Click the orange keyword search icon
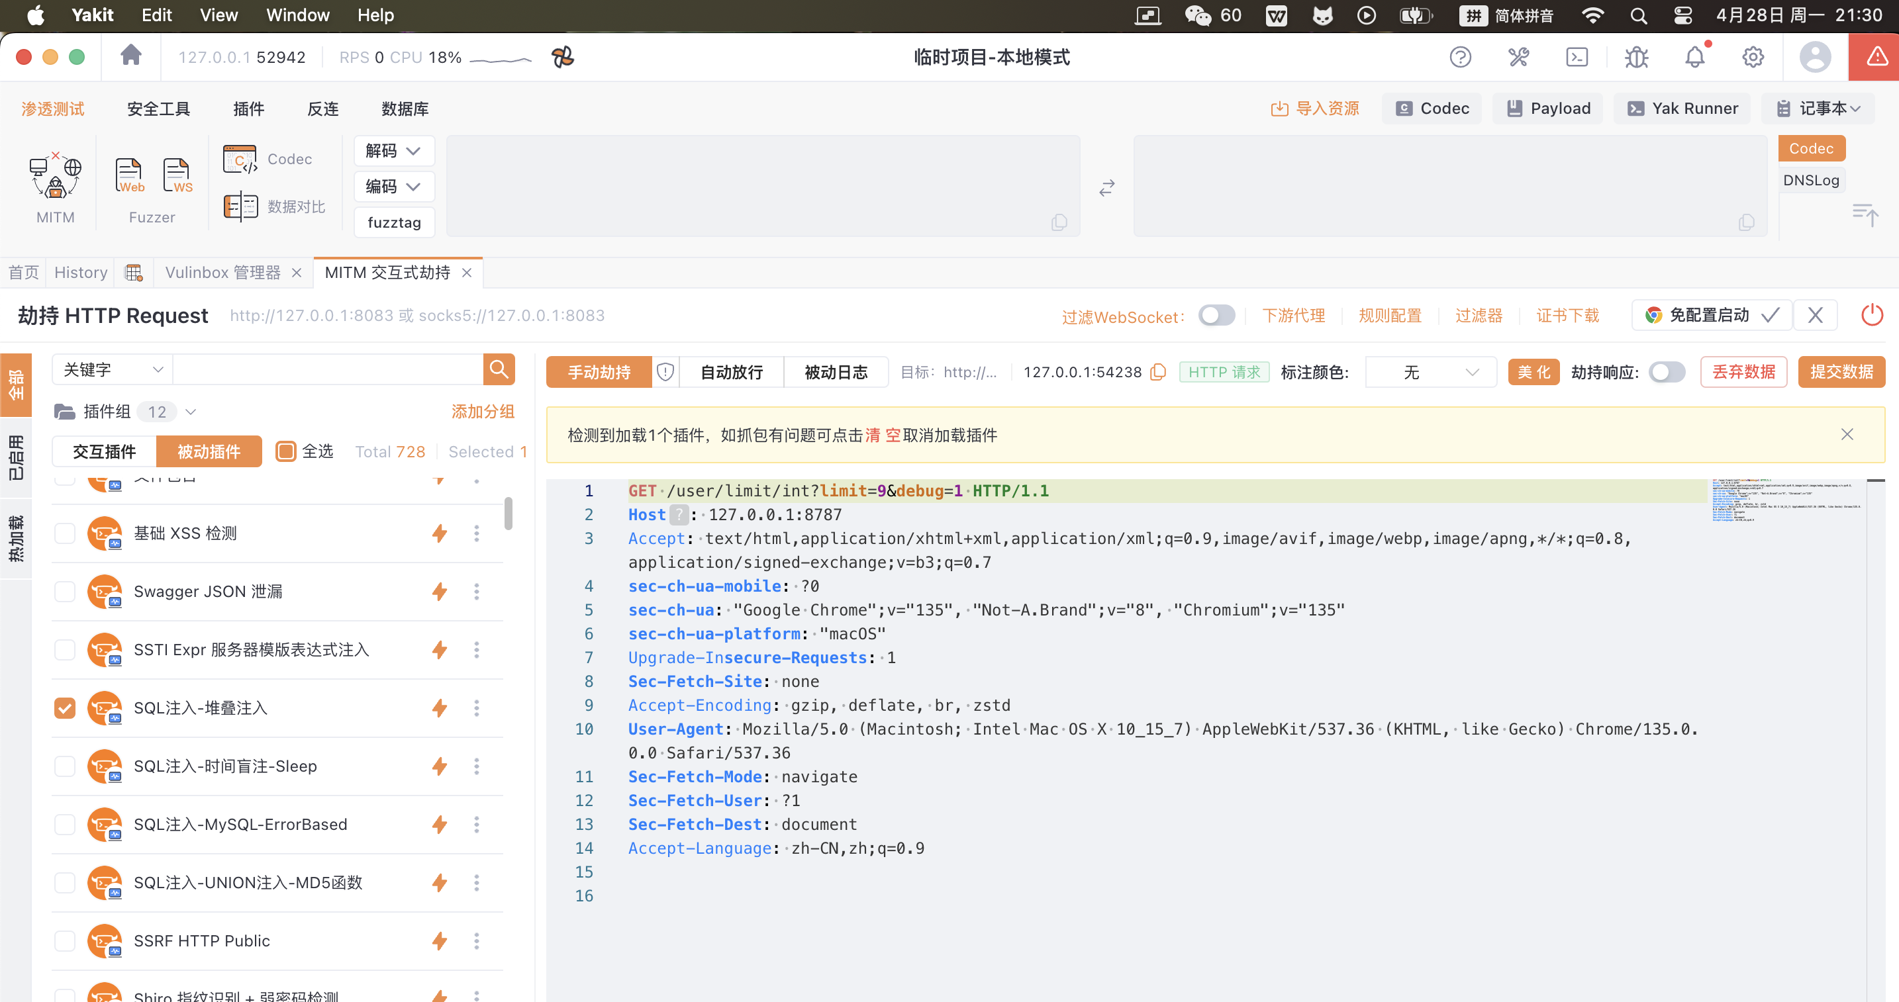The image size is (1899, 1002). click(499, 369)
